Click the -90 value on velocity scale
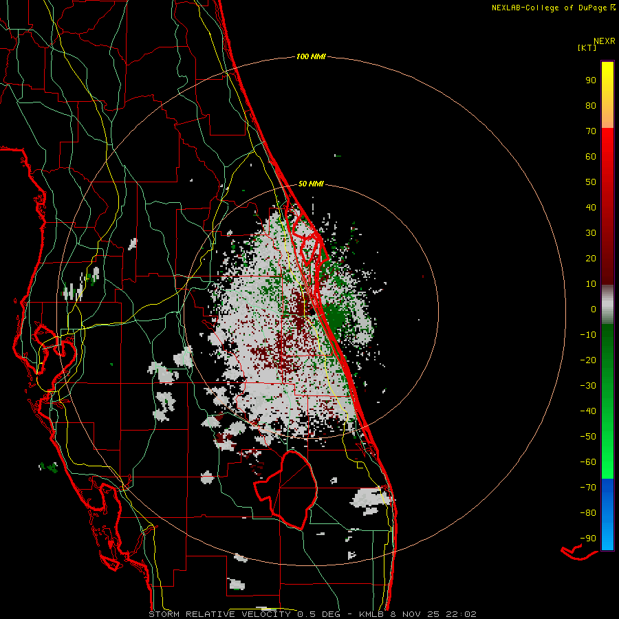This screenshot has width=619, height=619. (588, 539)
